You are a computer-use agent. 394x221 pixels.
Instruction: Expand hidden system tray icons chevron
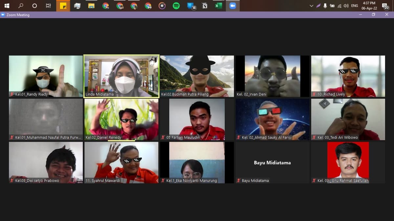pyautogui.click(x=311, y=6)
